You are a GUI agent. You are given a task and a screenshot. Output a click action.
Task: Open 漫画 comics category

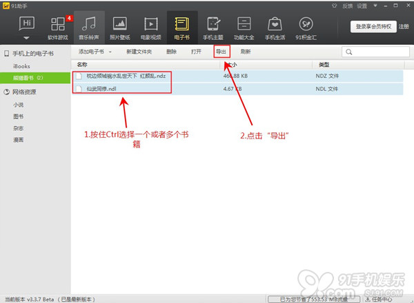18,140
